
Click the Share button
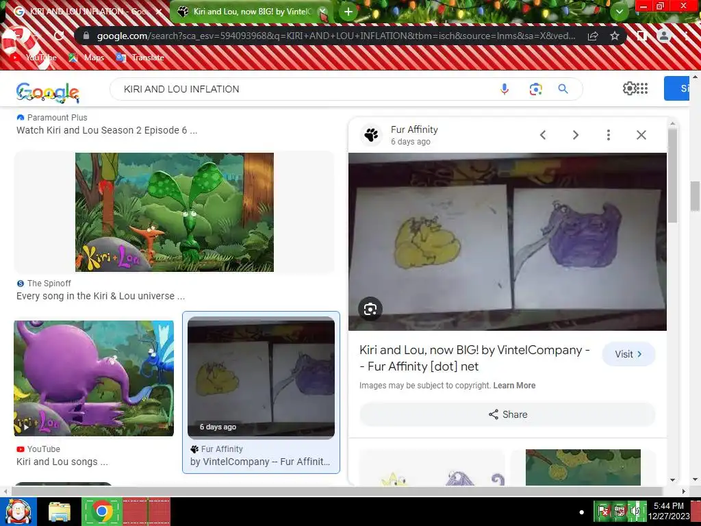tap(507, 414)
